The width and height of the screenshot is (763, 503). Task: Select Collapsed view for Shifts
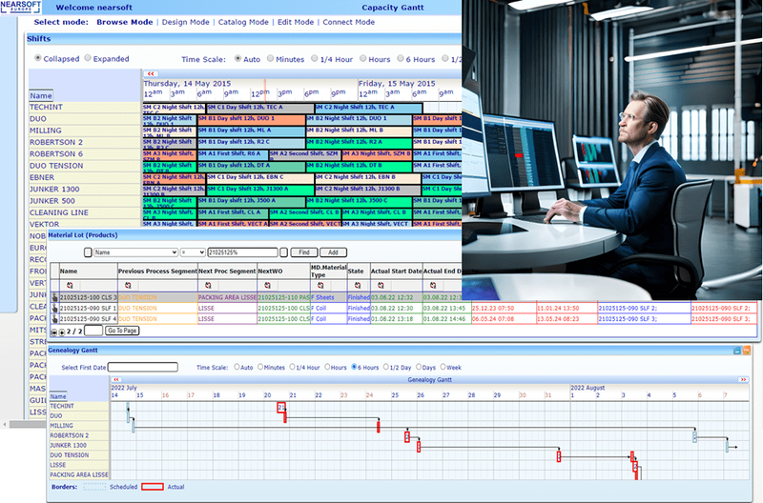pyautogui.click(x=38, y=58)
